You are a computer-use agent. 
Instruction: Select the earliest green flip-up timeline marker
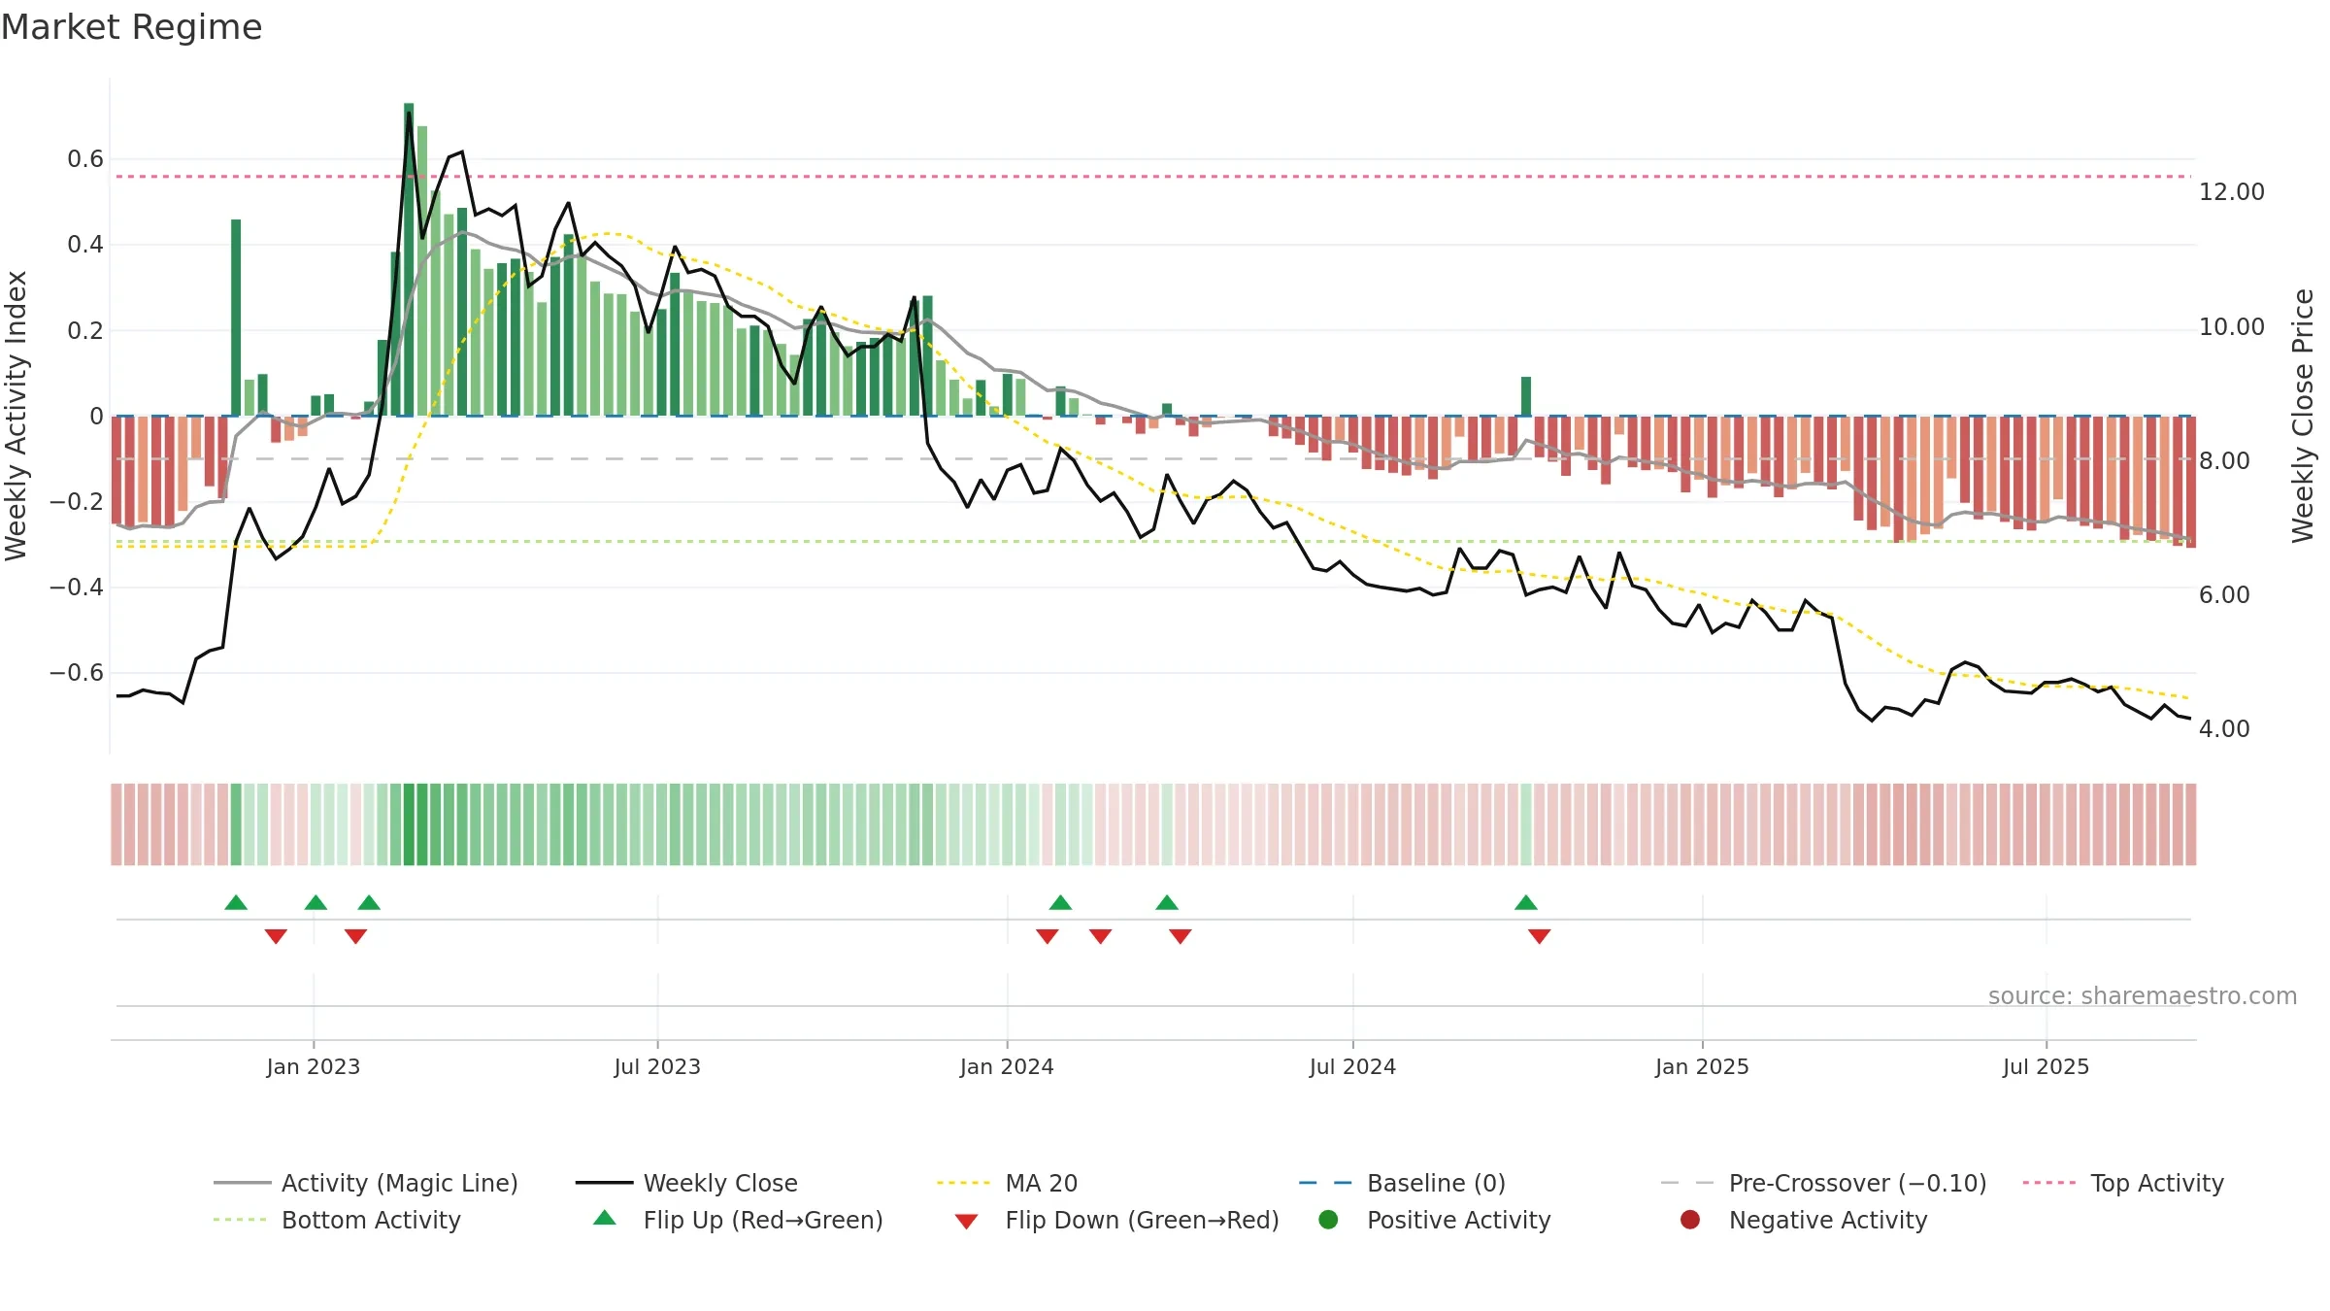click(236, 902)
